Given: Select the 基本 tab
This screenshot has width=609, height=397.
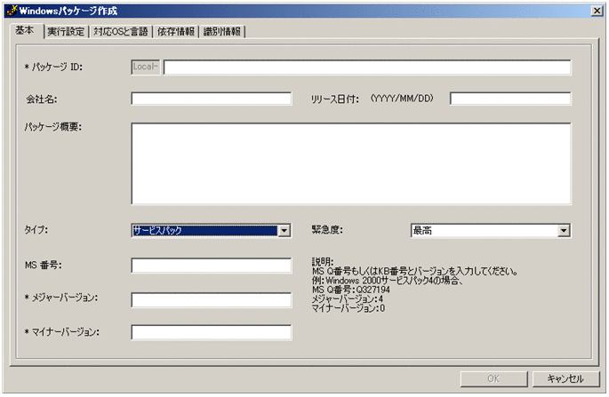Looking at the screenshot, I should (x=25, y=30).
